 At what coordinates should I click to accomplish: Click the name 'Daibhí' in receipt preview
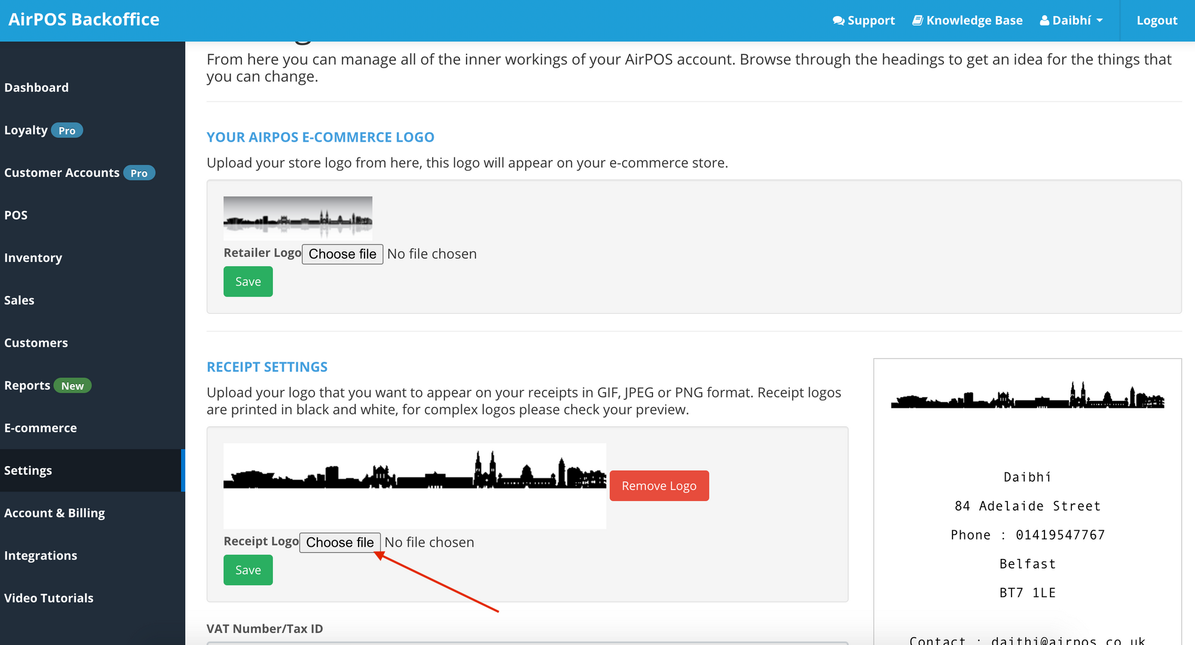[x=1028, y=477]
